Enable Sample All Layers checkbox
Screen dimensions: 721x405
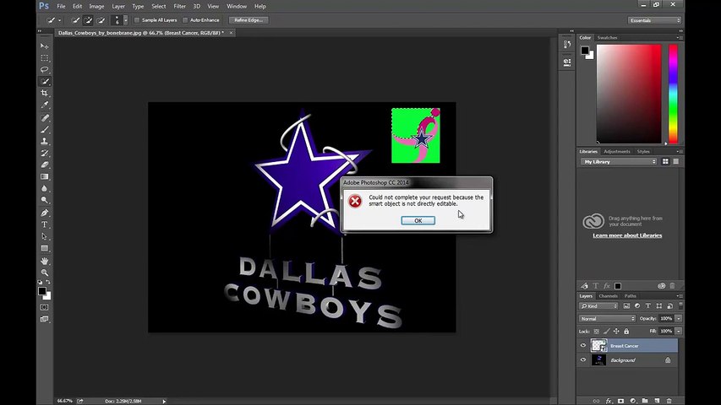137,20
